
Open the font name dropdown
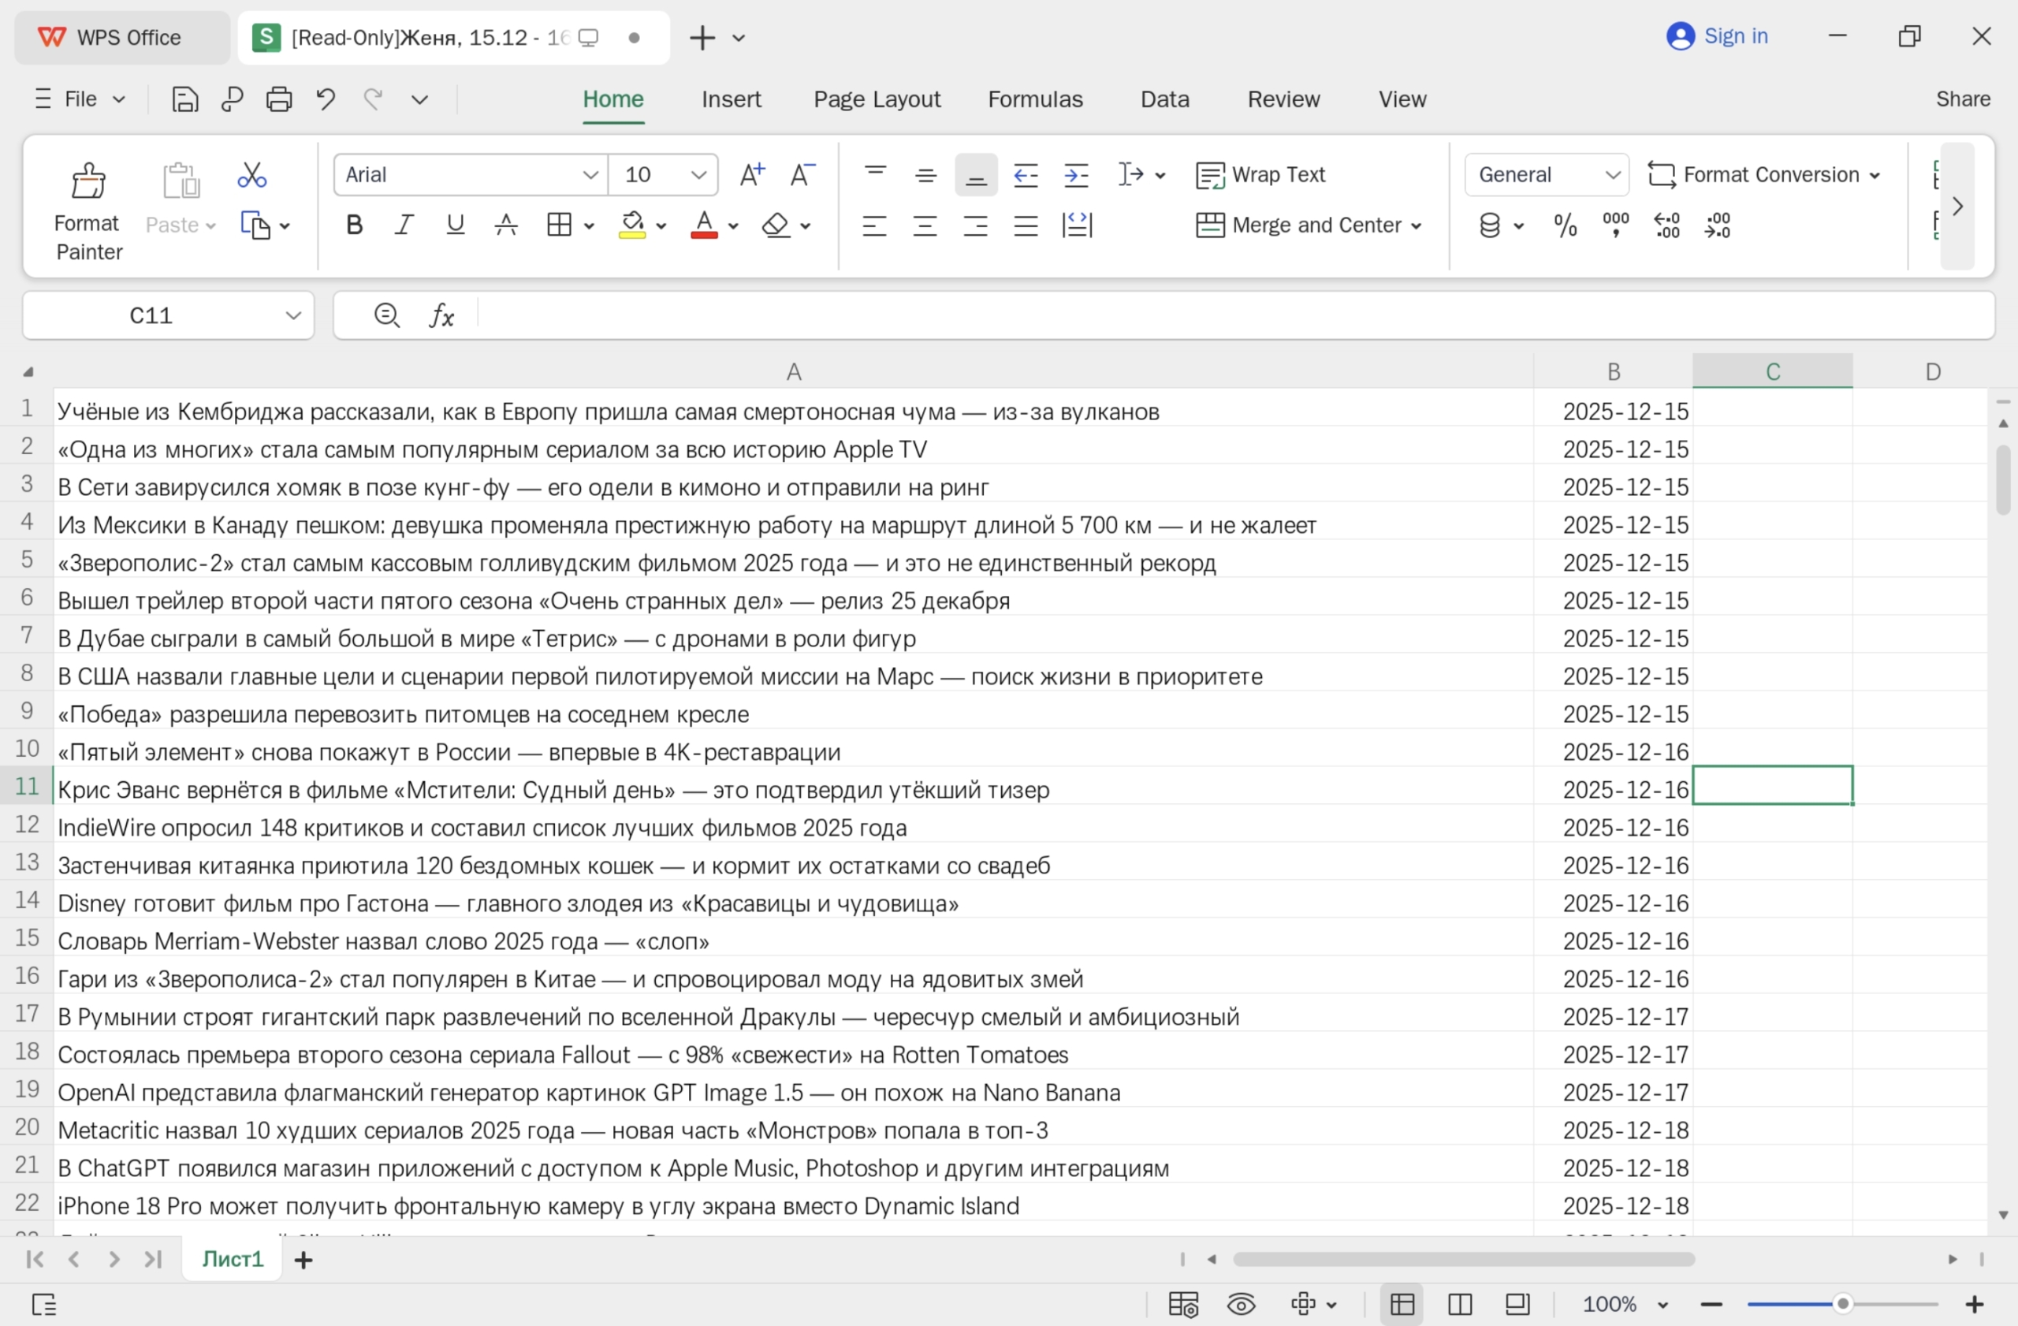(590, 175)
